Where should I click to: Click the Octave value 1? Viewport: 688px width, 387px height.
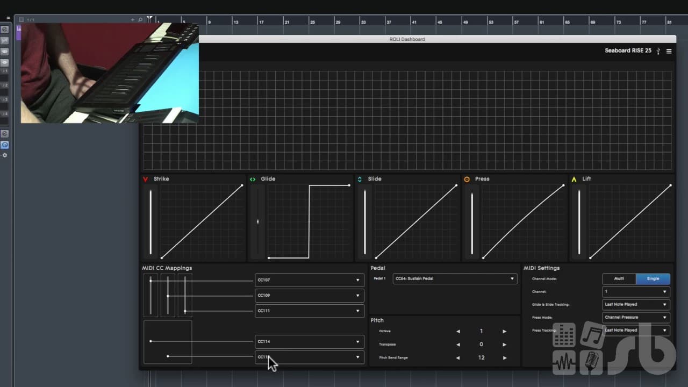pyautogui.click(x=481, y=331)
